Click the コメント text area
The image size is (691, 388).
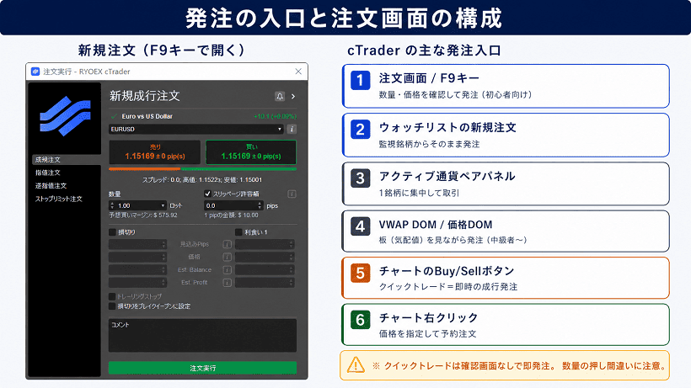point(203,335)
